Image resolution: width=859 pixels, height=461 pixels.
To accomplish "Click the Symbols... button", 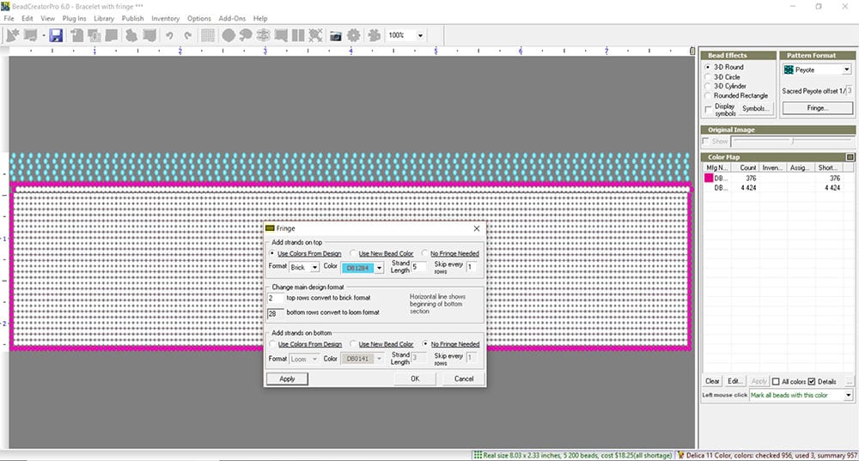I will click(755, 108).
